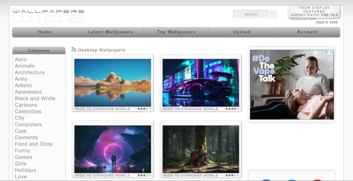Rate the neon ring wallpaper with stars
353x181 pixels.
click(x=144, y=175)
